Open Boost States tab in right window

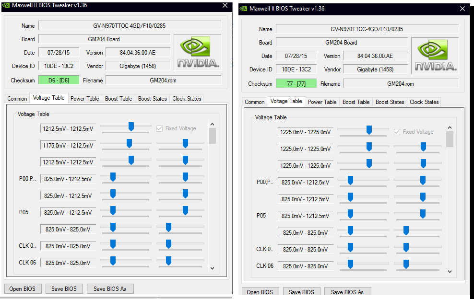pyautogui.click(x=390, y=102)
